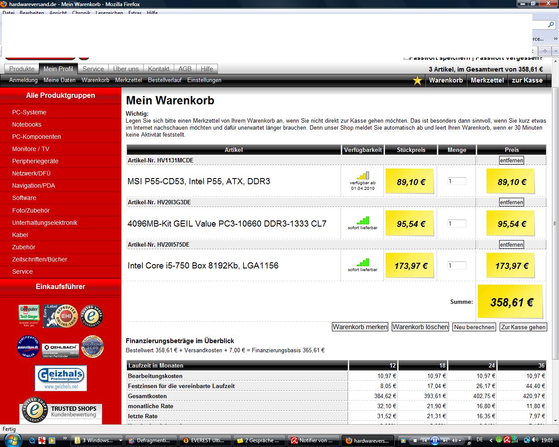This screenshot has width=559, height=447.
Task: Click the network connection tray icon
Action: coord(527,440)
